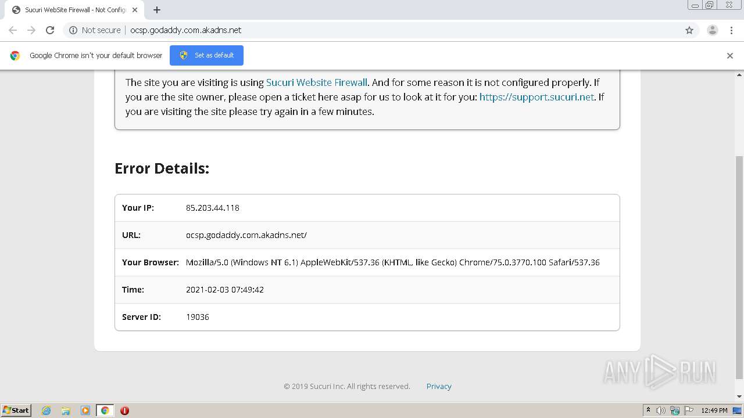Select the URL value ocsp.godaddy.com.akadns.net/

pyautogui.click(x=246, y=235)
